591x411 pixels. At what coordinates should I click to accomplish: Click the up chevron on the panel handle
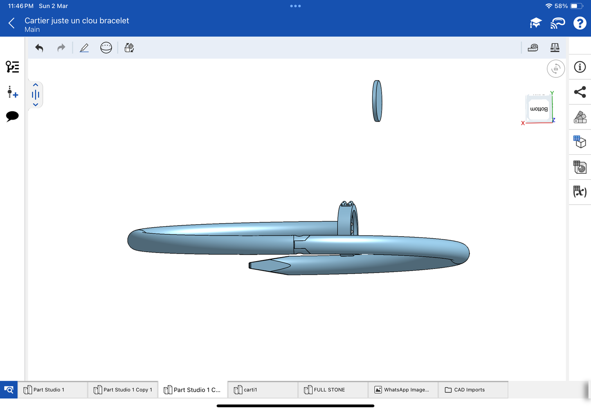(36, 85)
